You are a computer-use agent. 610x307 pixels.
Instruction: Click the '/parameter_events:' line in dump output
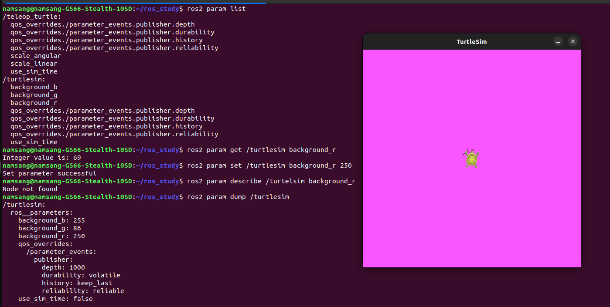61,252
